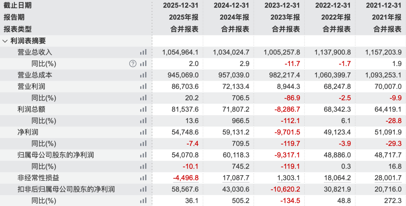Open chart icon for 净利润 row
Screen dimensions: 406x206
coord(143,132)
